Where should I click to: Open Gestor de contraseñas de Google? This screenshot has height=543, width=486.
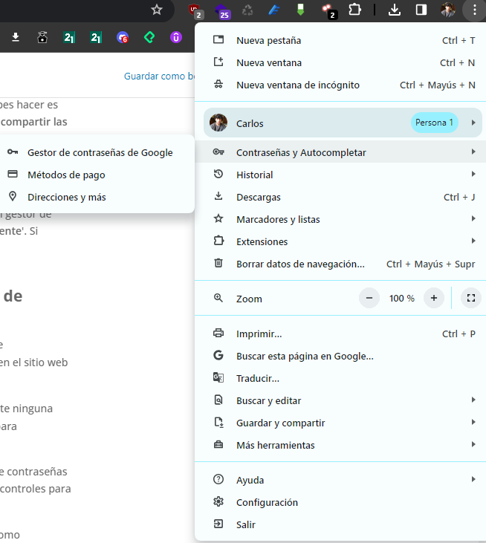click(97, 152)
